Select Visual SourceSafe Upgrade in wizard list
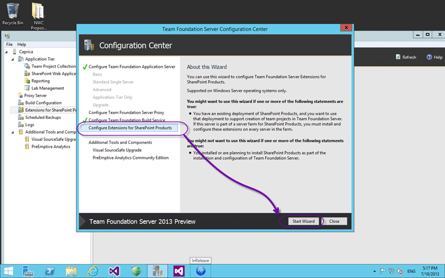Screen dimensions: 445x278 (x=117, y=150)
